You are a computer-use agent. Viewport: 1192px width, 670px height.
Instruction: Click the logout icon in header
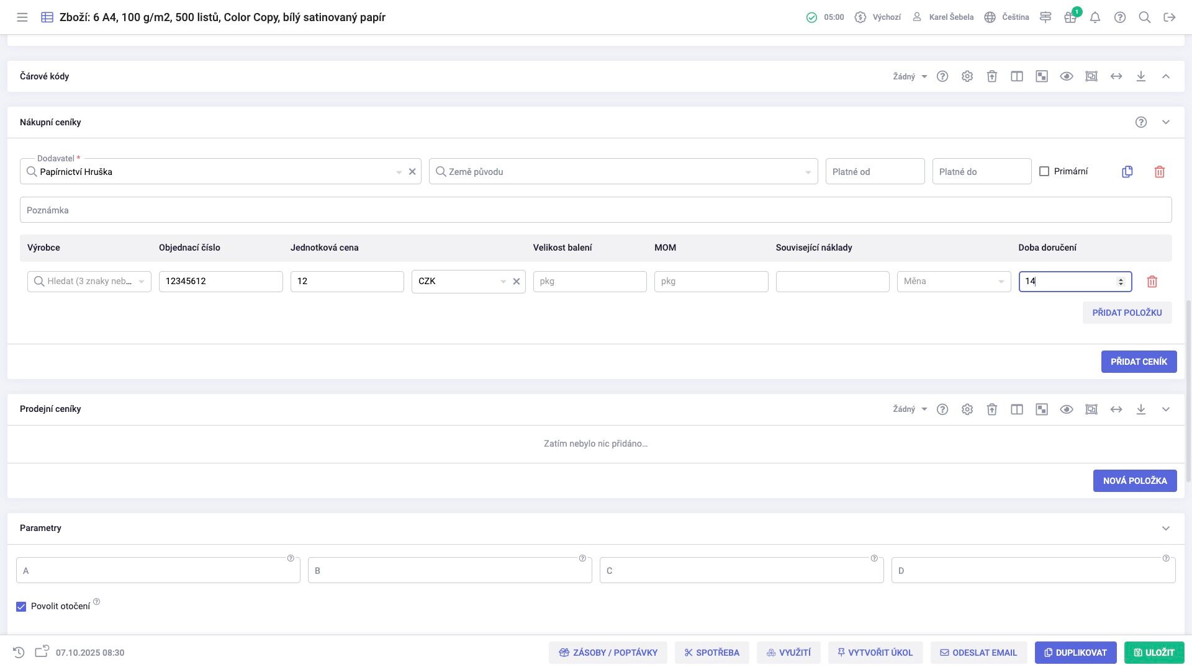pos(1170,17)
